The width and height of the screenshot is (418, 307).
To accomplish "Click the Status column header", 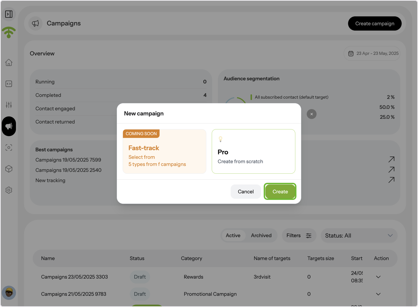I will [x=137, y=259].
